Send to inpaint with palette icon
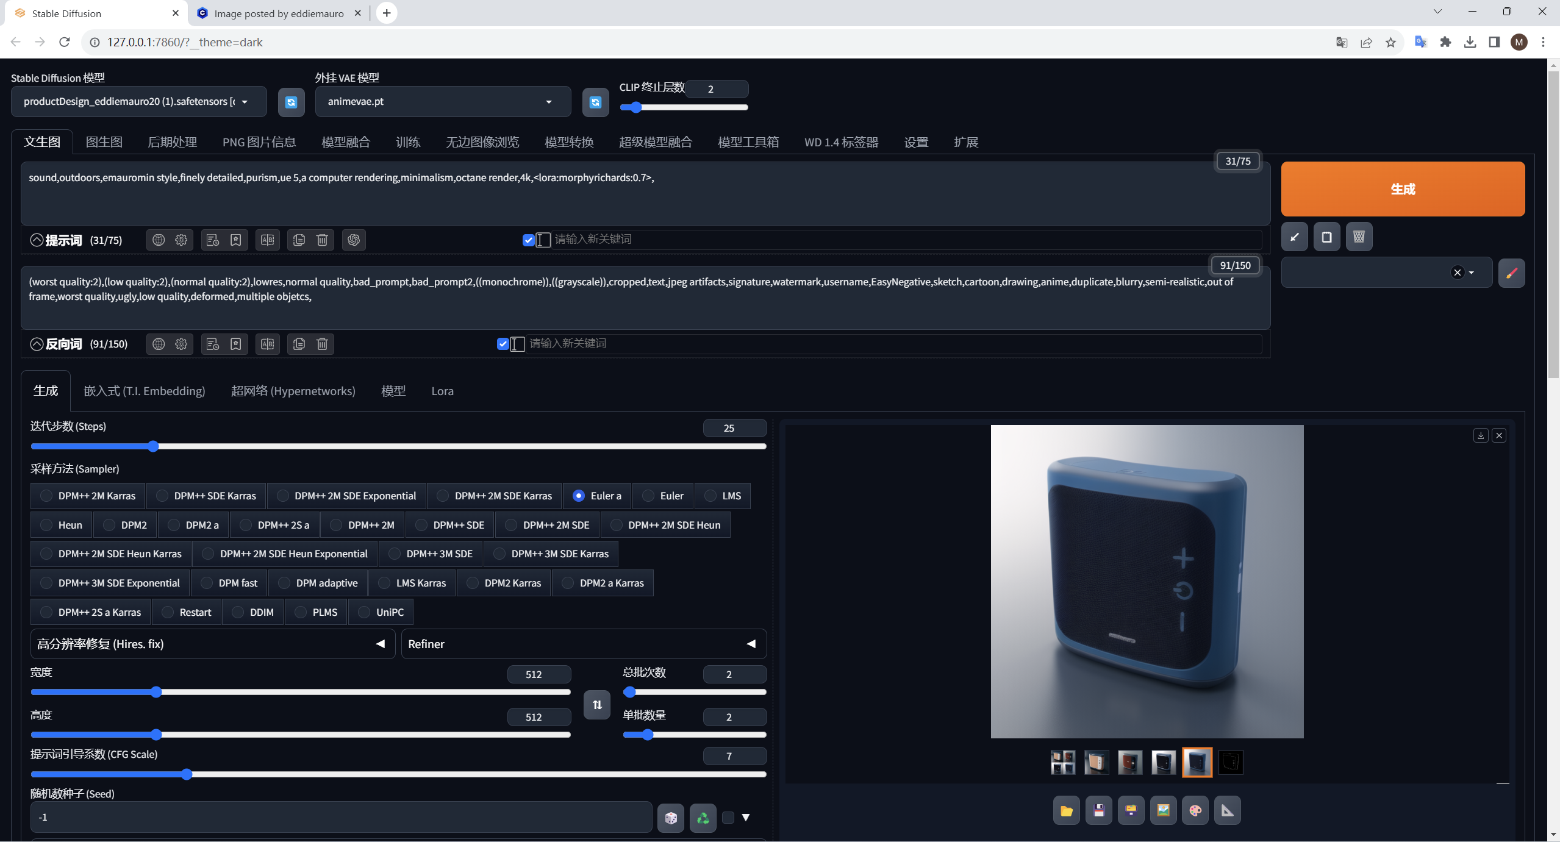 tap(1195, 810)
